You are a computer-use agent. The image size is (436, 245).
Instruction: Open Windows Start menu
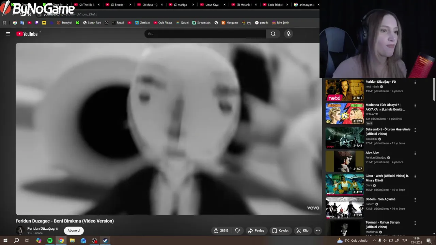tap(5, 241)
